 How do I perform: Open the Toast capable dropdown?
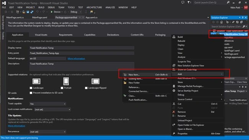coord(65,104)
